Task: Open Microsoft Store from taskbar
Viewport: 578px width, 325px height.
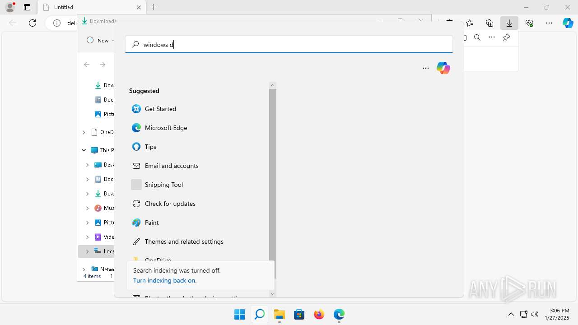Action: [299, 314]
